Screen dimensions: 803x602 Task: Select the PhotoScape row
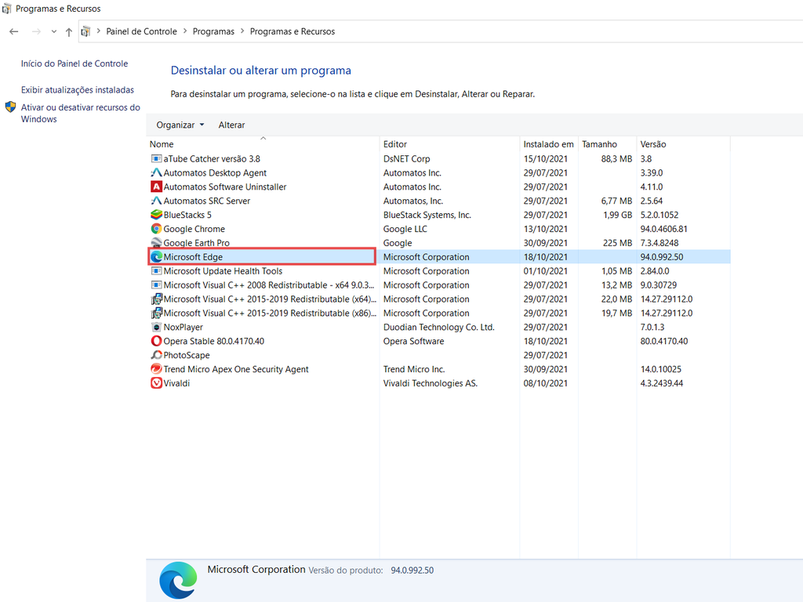pyautogui.click(x=439, y=355)
